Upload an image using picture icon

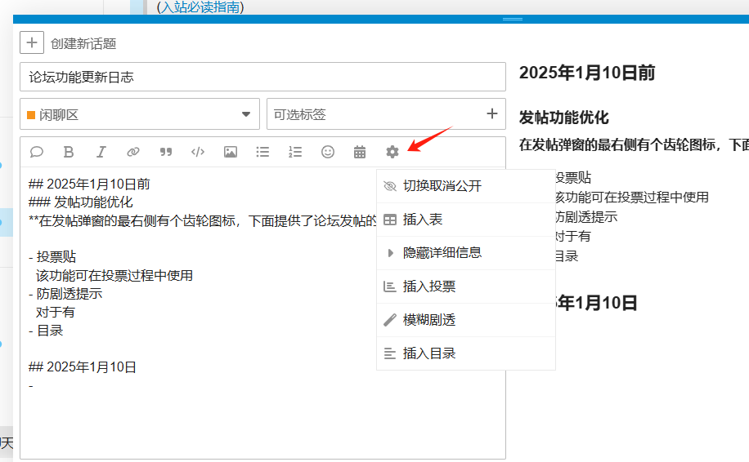[x=231, y=152]
